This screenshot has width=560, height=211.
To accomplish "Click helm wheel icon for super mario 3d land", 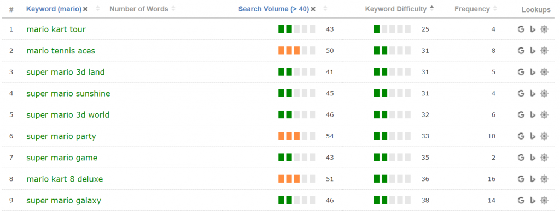I will [544, 72].
